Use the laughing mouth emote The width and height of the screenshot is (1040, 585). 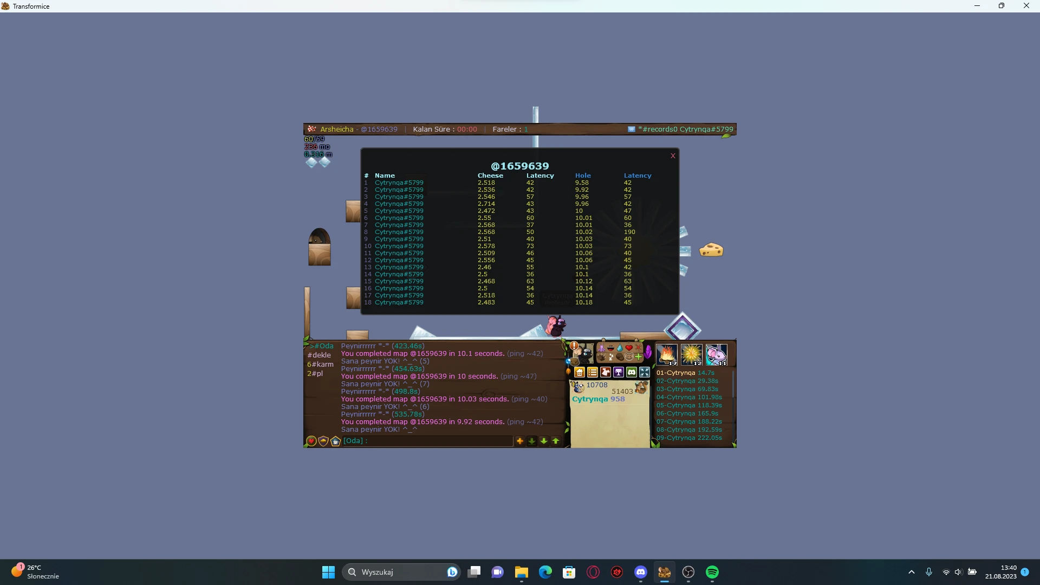click(x=610, y=348)
